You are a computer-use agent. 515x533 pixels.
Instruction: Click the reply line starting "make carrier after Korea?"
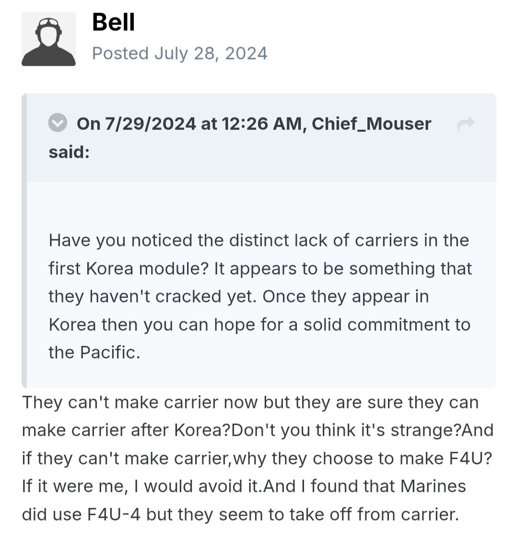(x=257, y=430)
